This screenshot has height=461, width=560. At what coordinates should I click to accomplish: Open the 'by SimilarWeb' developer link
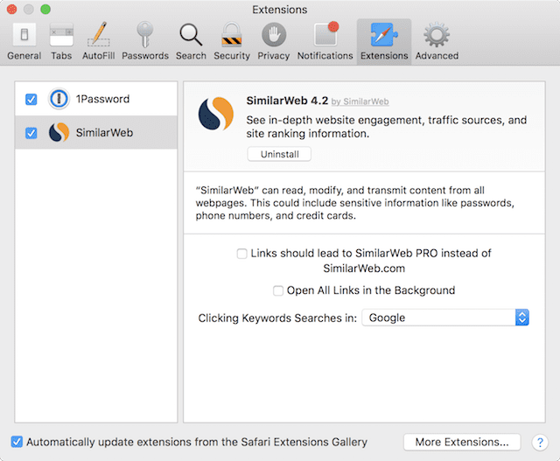(x=360, y=102)
